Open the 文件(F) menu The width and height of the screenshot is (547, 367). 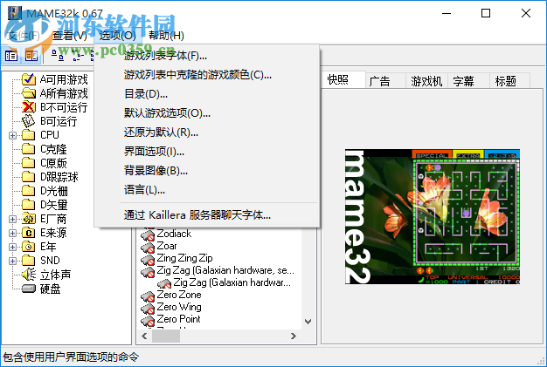click(24, 35)
